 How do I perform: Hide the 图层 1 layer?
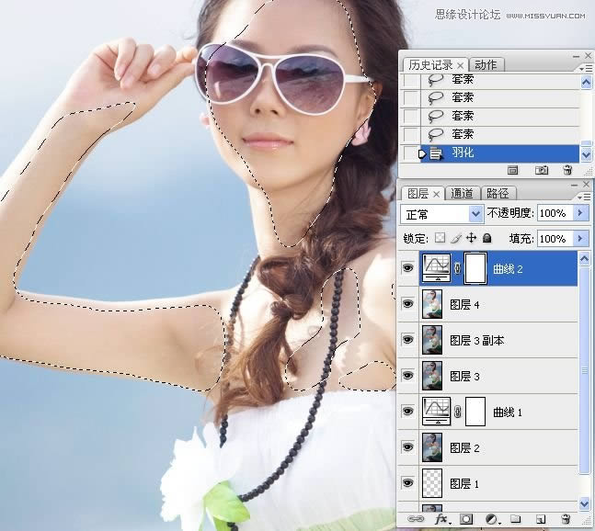[x=408, y=483]
